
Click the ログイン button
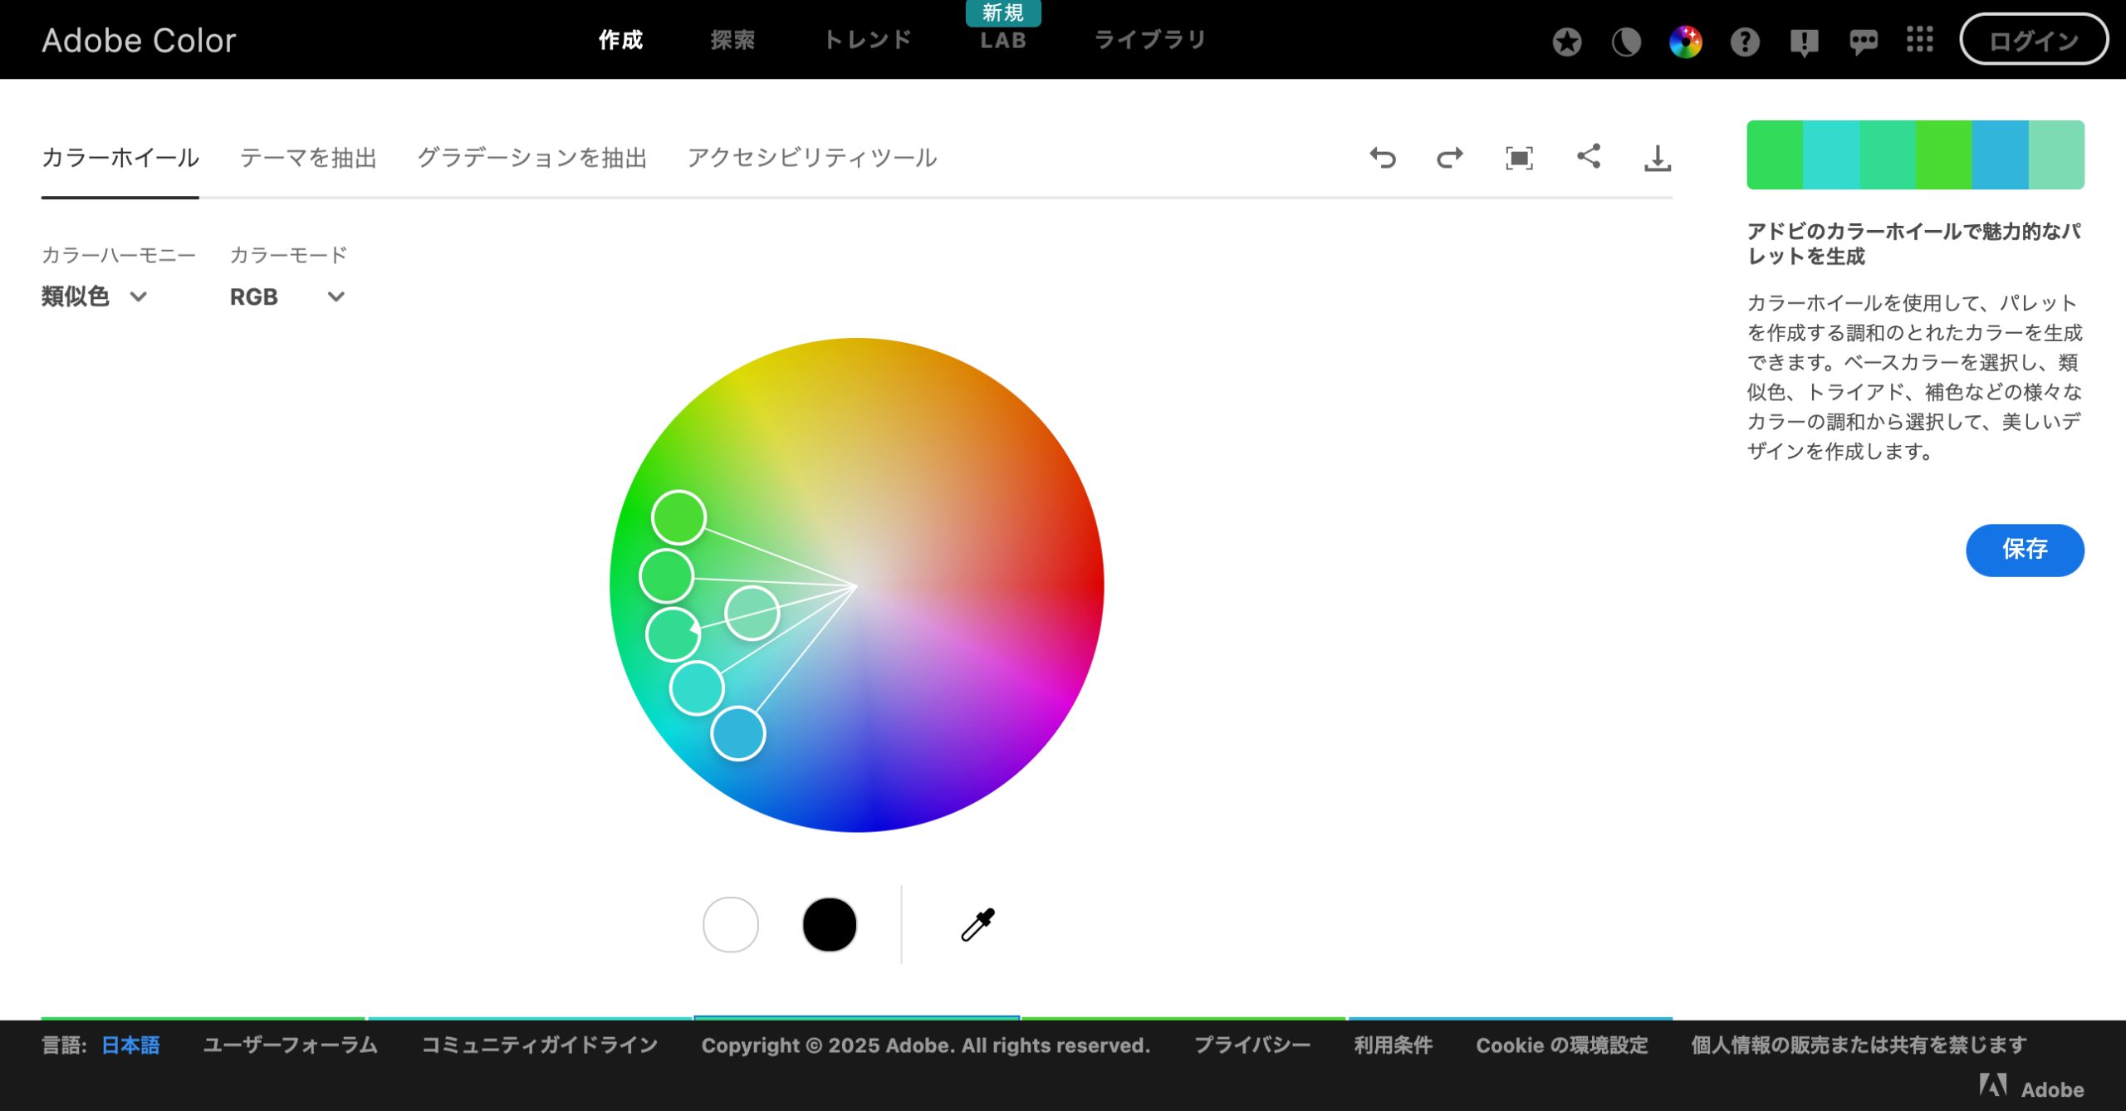2033,40
